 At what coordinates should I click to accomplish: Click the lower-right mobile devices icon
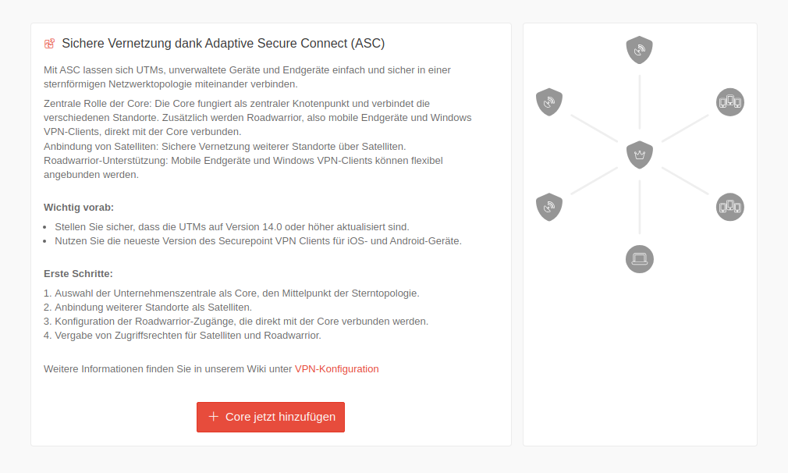click(730, 207)
